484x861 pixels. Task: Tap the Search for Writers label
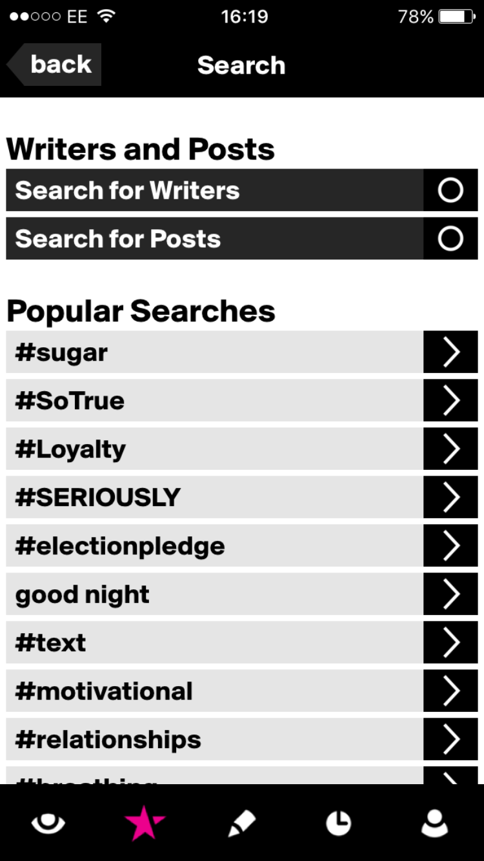pyautogui.click(x=128, y=190)
